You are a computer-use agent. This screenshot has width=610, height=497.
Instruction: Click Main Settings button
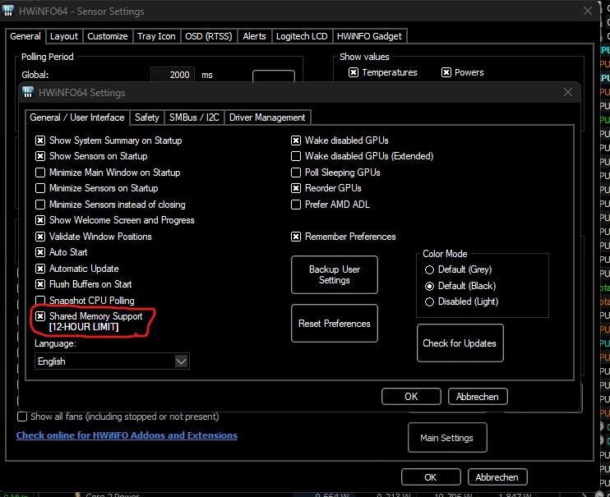tap(447, 438)
